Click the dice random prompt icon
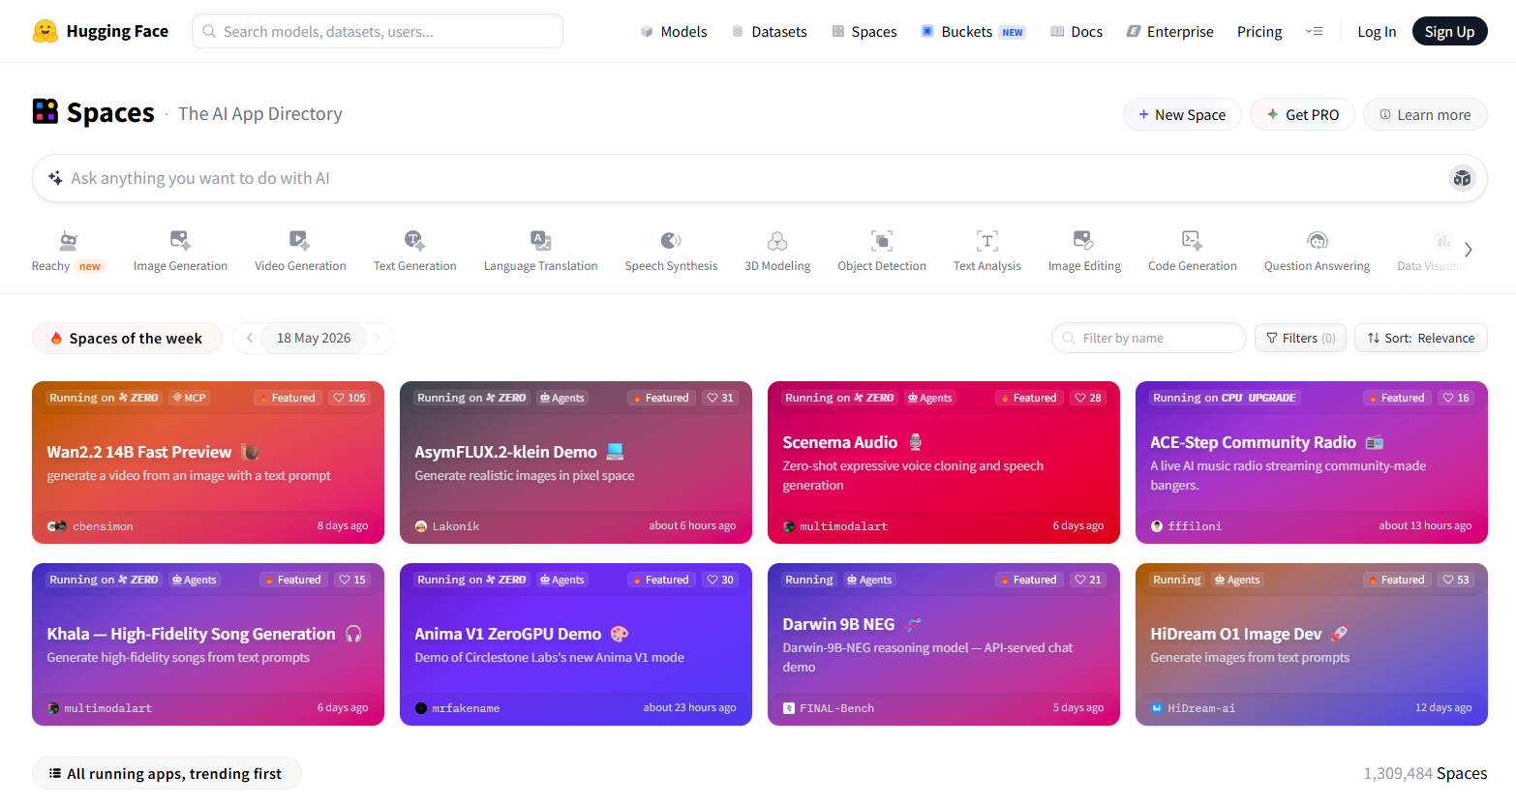 click(1462, 178)
